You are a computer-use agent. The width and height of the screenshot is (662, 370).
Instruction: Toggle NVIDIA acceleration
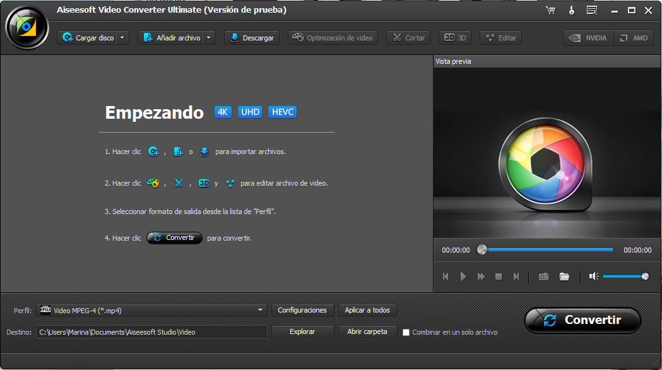[589, 38]
